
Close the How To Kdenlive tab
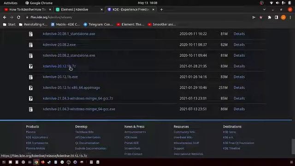pyautogui.click(x=50, y=9)
